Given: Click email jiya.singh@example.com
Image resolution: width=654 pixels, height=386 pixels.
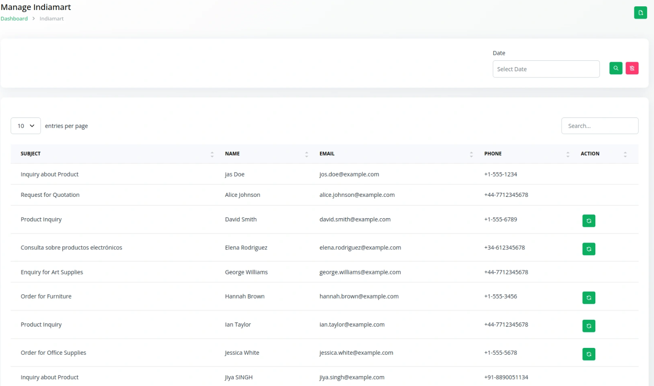Looking at the screenshot, I should click(352, 377).
